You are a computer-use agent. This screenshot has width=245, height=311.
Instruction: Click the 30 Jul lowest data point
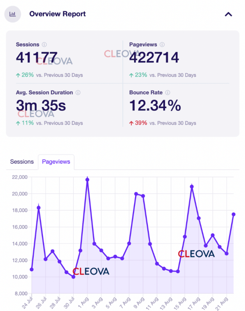coord(73,277)
